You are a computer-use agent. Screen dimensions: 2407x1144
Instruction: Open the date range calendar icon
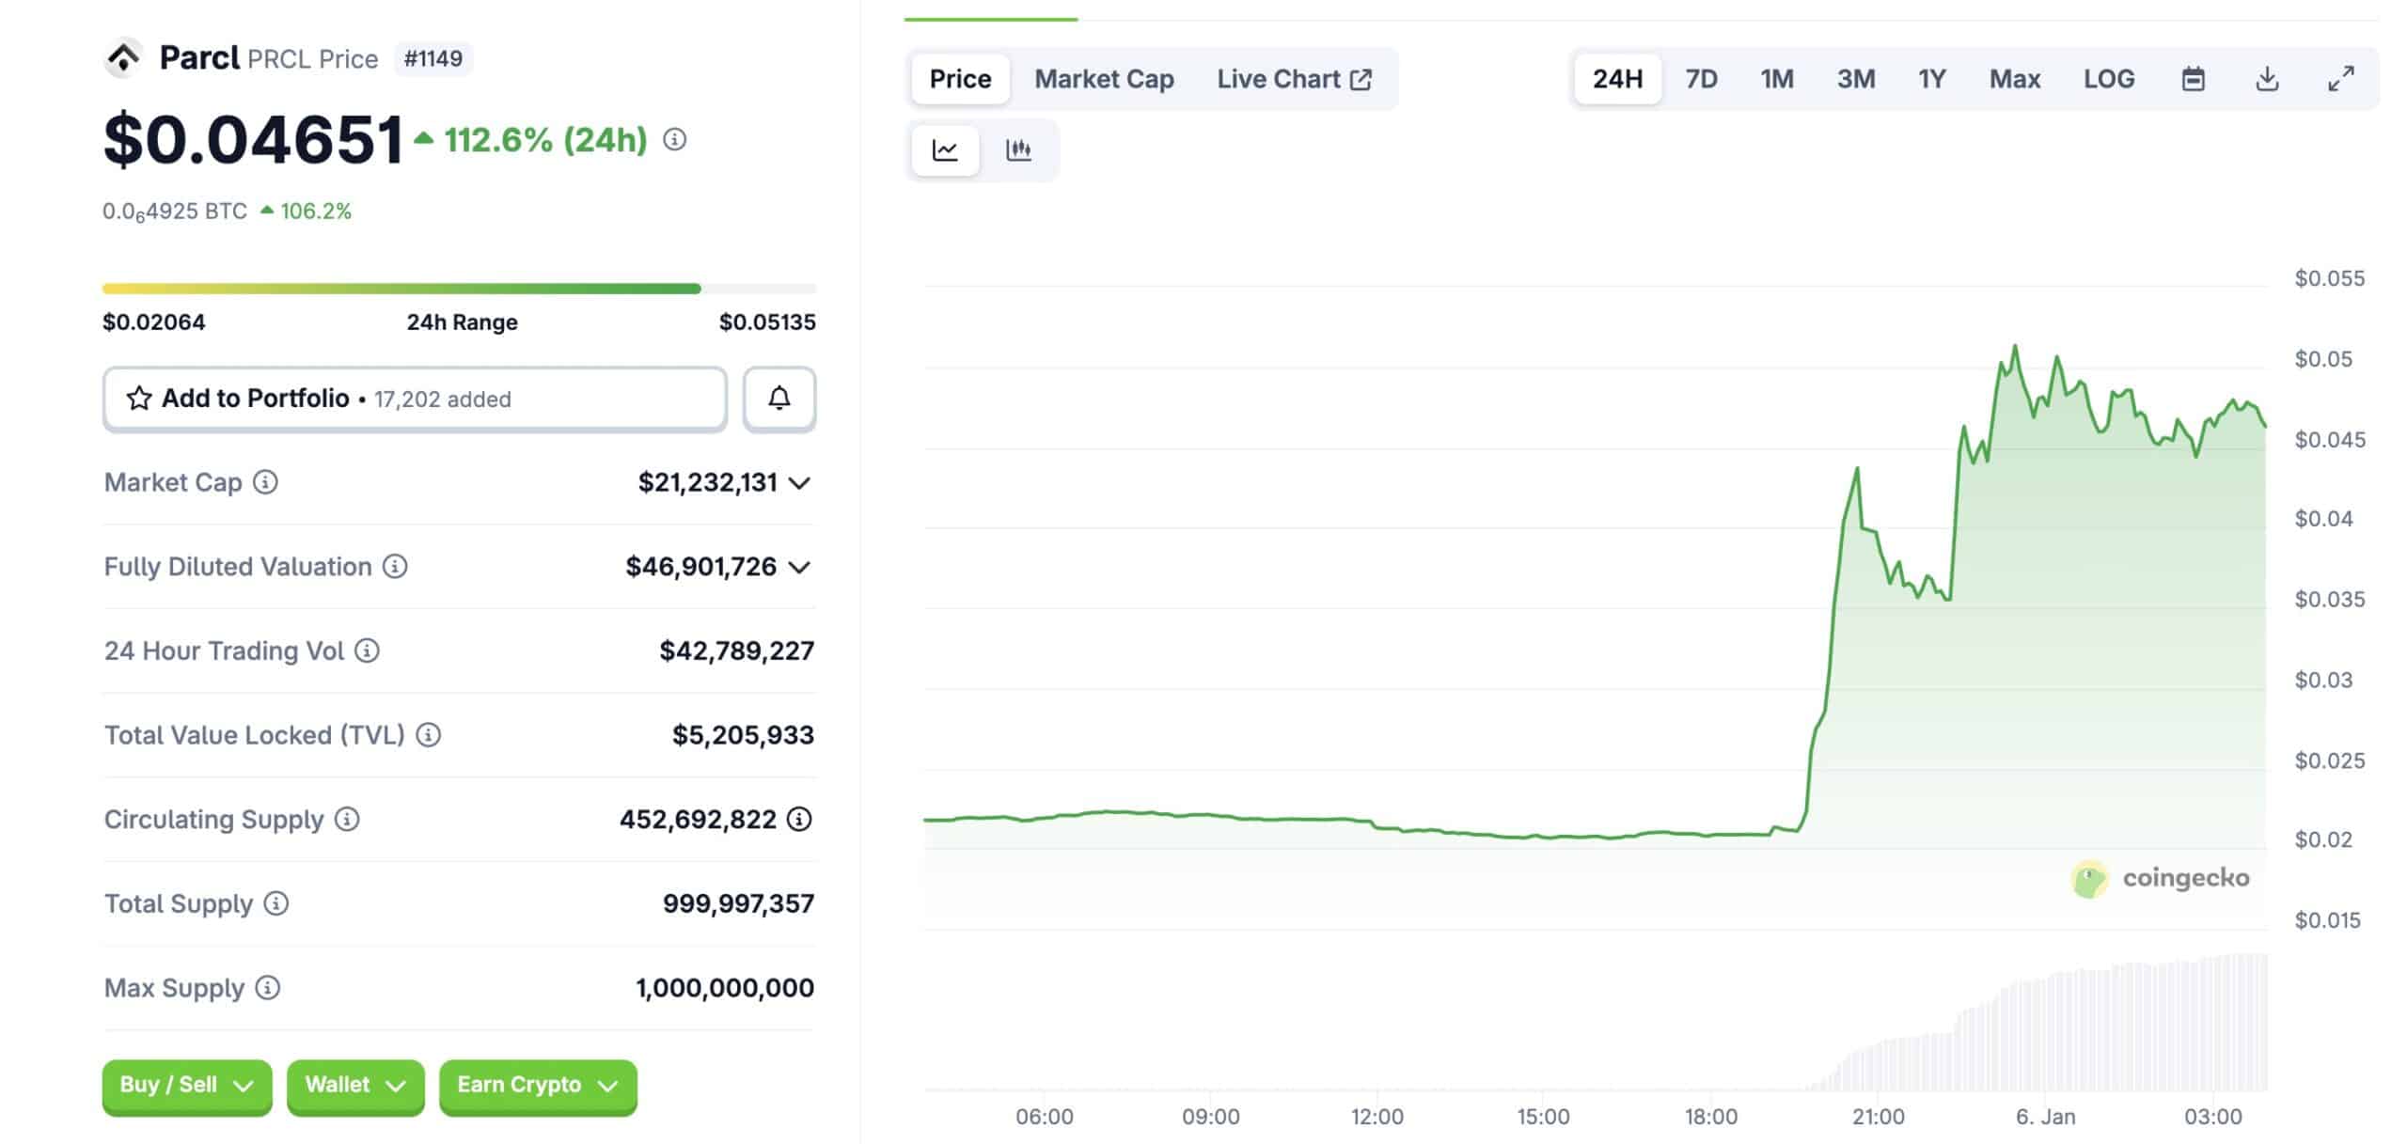pyautogui.click(x=2195, y=79)
